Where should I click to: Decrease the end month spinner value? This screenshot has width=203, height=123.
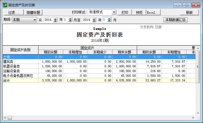[109, 21]
